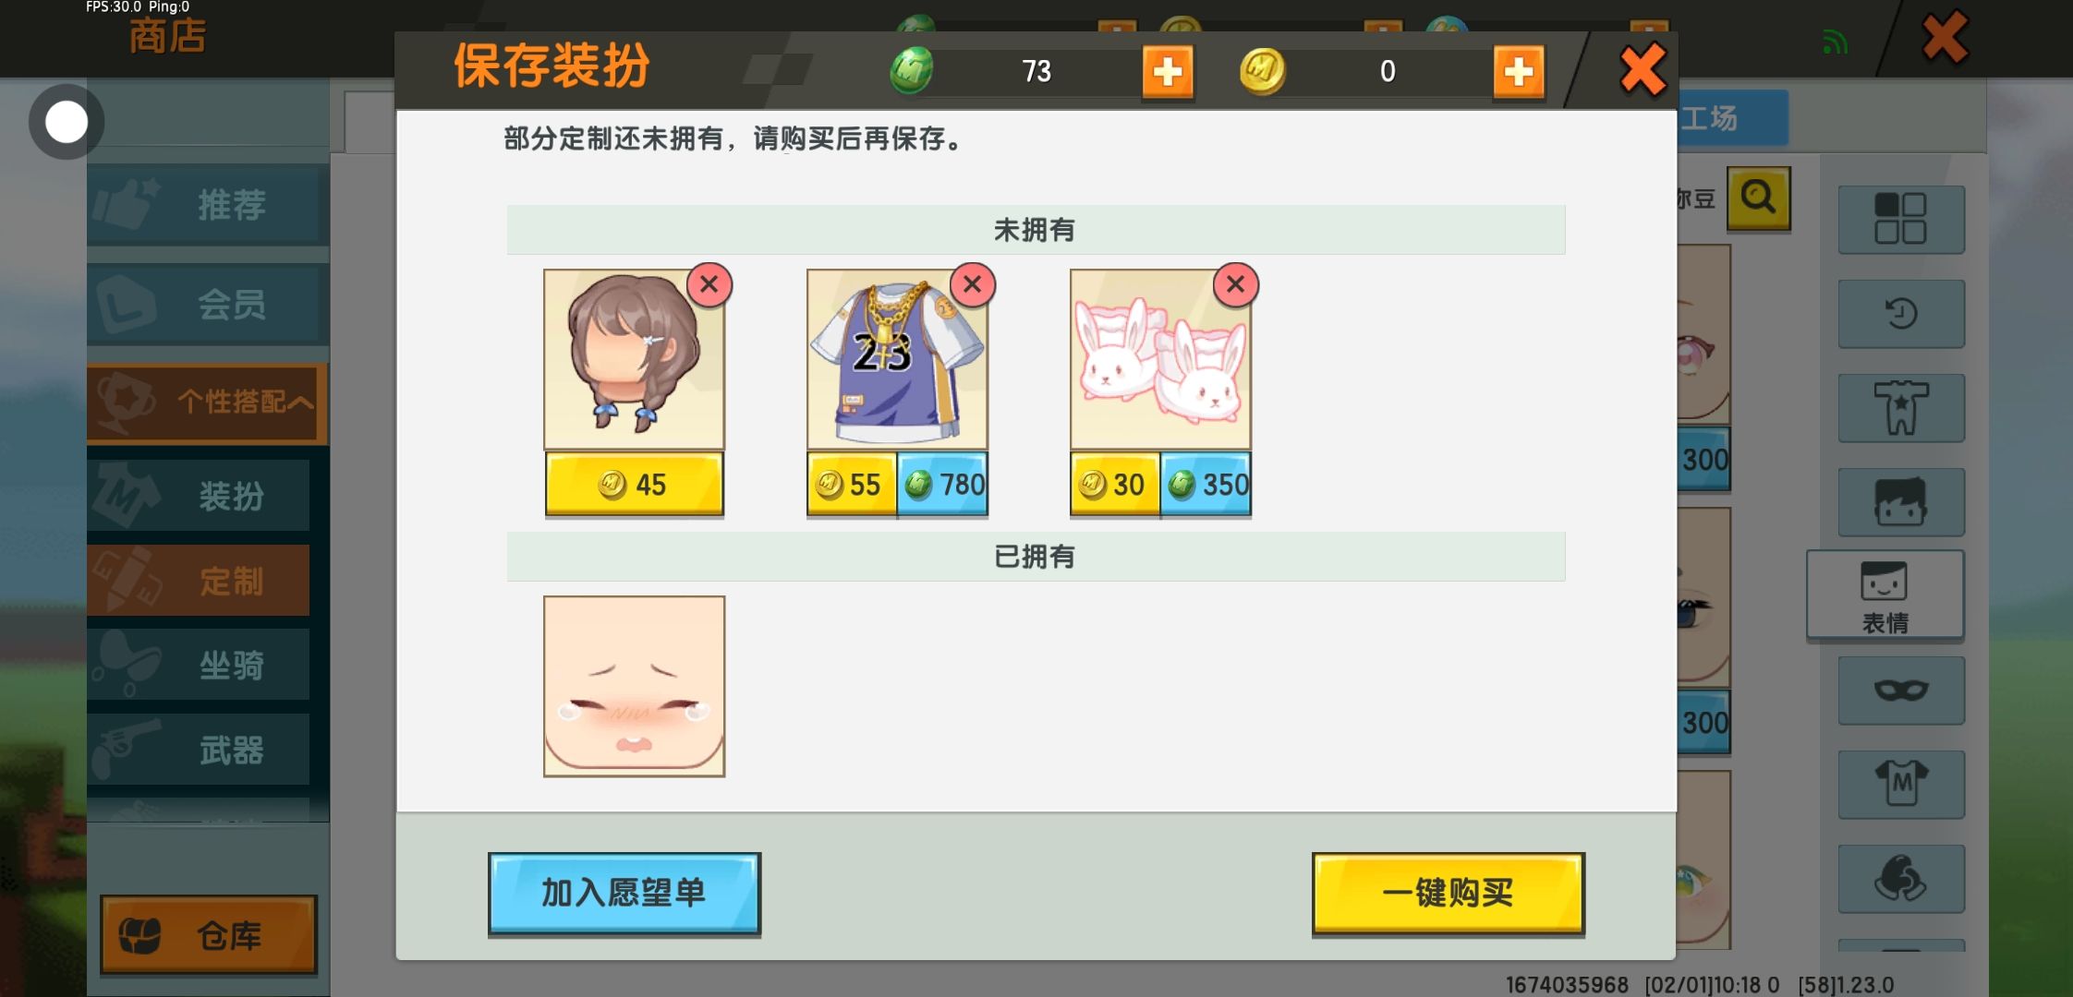Remove the number 23 jersey from unowned list

click(972, 284)
